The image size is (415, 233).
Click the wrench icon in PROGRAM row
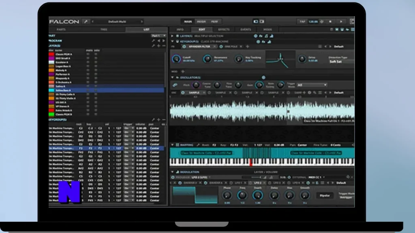(153, 41)
